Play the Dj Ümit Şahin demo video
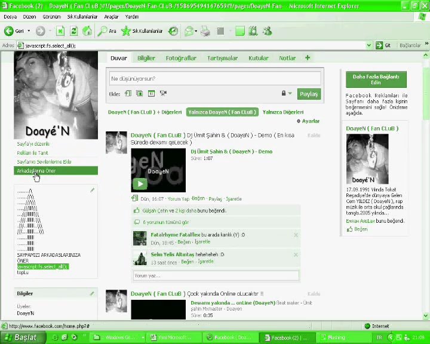The width and height of the screenshot is (430, 344). (x=140, y=184)
